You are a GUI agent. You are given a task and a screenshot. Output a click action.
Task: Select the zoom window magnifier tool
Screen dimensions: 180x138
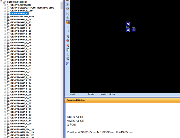coord(68,4)
